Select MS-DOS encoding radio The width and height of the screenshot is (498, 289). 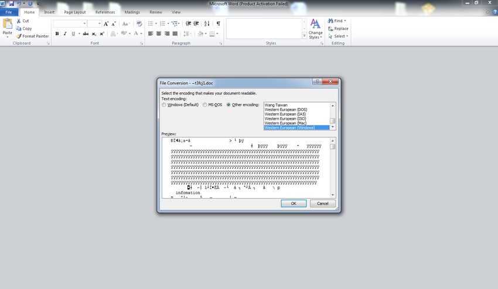205,105
